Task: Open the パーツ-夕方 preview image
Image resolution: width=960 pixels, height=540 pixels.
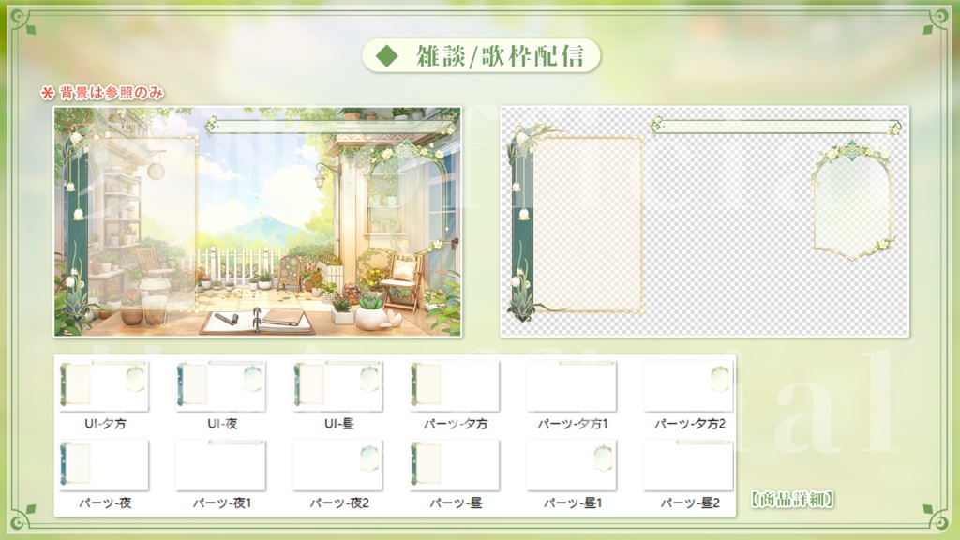Action: coord(453,384)
